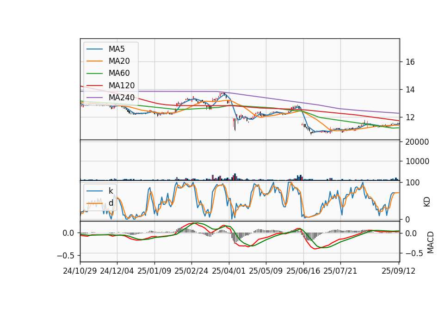
Task: Click the KD axis value 0
Action: 408,219
